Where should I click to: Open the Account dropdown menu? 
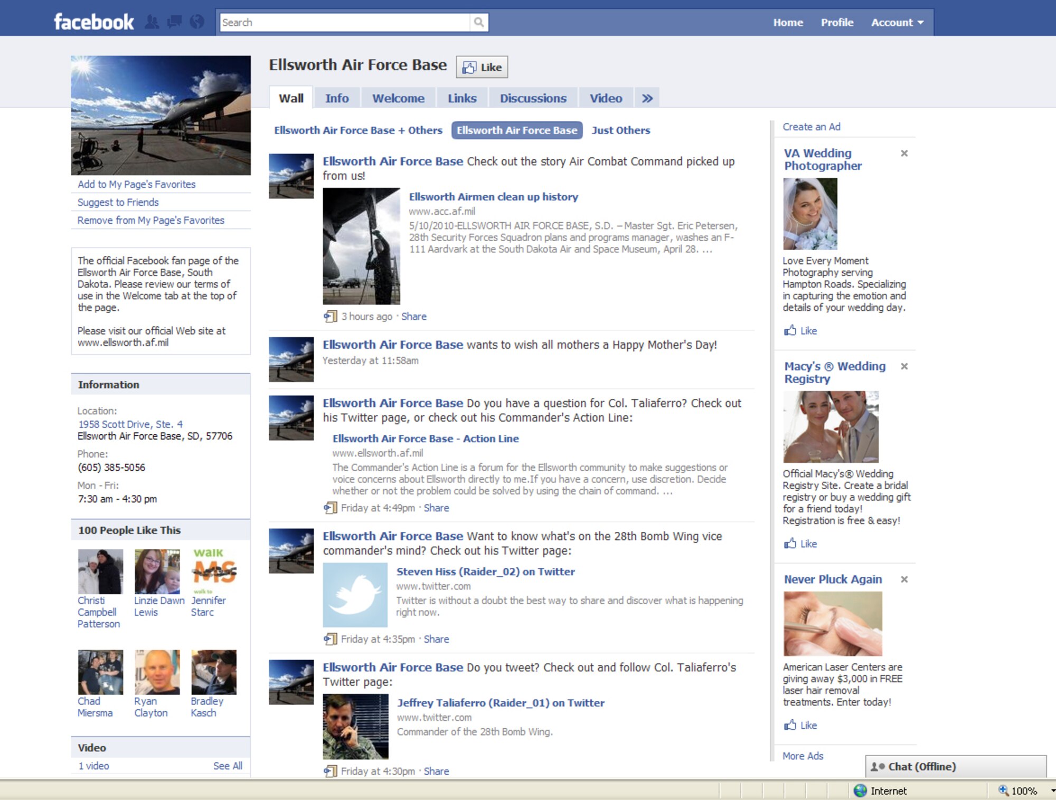897,22
